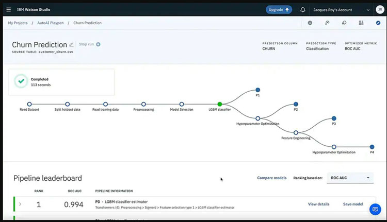Click the green Completed checkmark icon
The width and height of the screenshot is (387, 222).
(21, 81)
